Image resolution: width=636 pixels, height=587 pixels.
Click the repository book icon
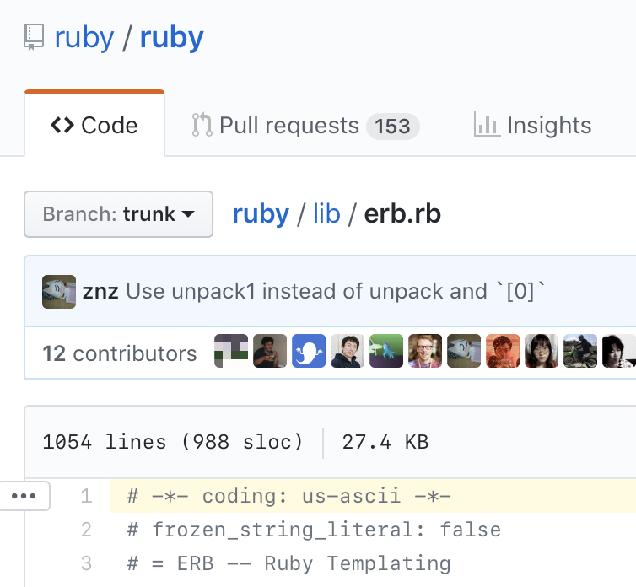(x=34, y=38)
